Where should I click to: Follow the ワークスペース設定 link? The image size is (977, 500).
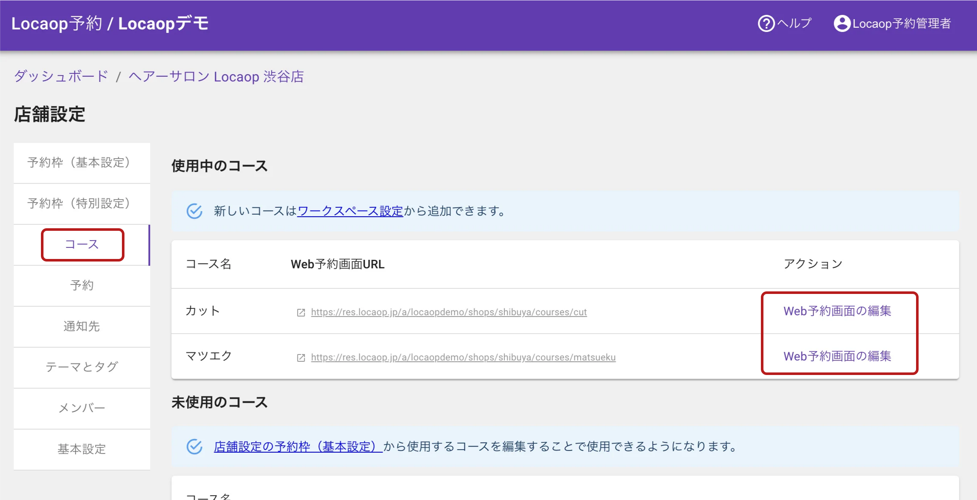tap(350, 211)
